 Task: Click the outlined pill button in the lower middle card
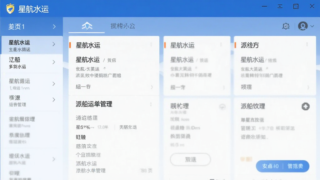tap(190, 159)
